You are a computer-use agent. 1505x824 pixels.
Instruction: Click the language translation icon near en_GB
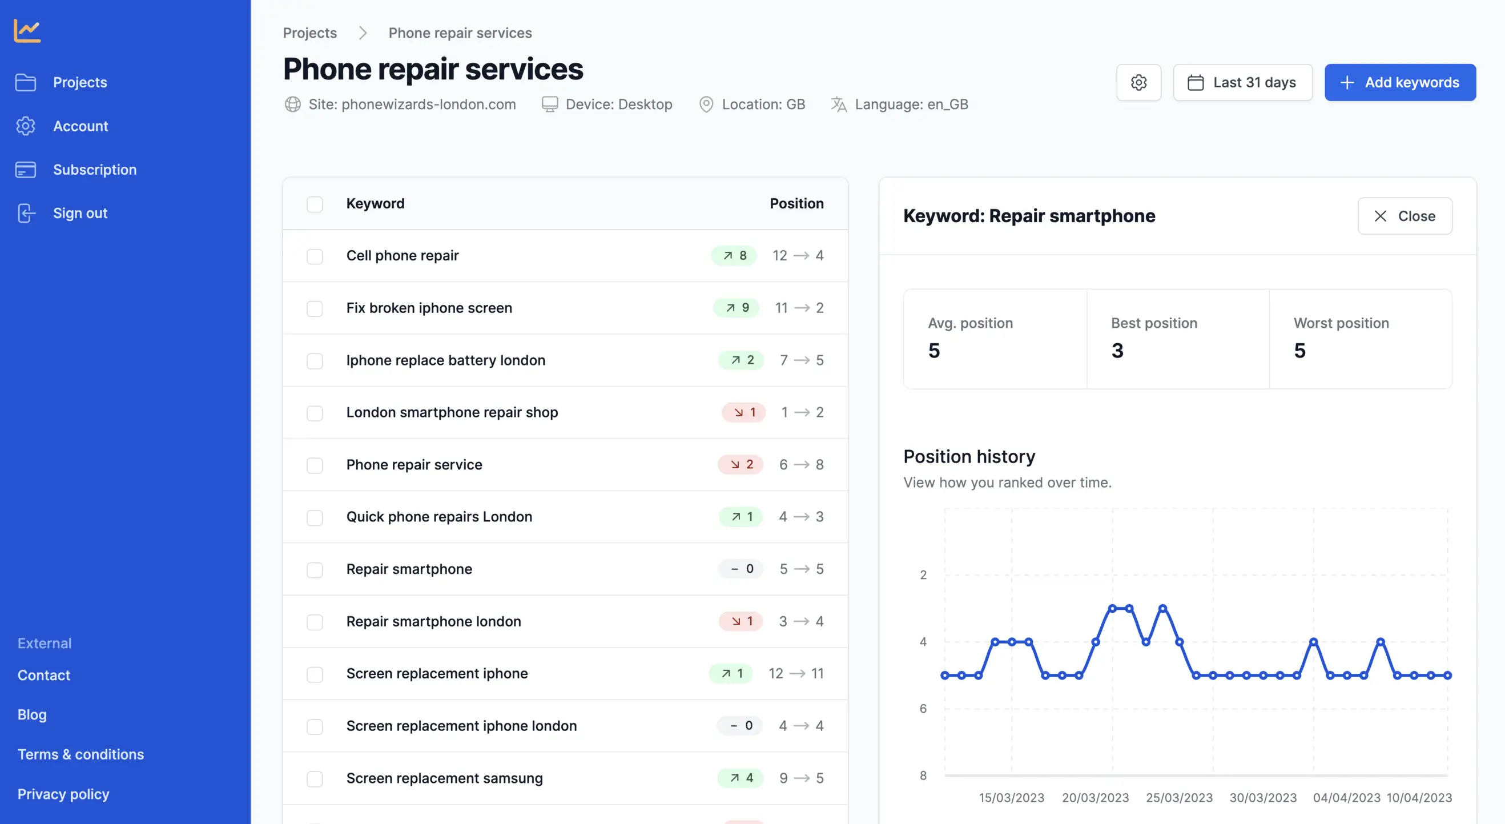(839, 104)
